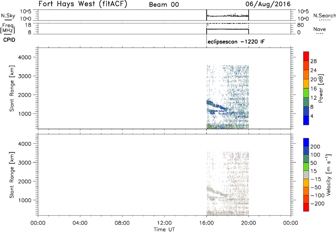Click the 'Slant Range [km]' label of velocity plot
This screenshot has width=336, height=232.
pos(12,175)
